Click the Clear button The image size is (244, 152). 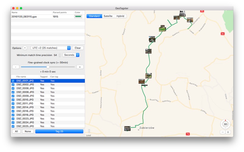coord(78,48)
